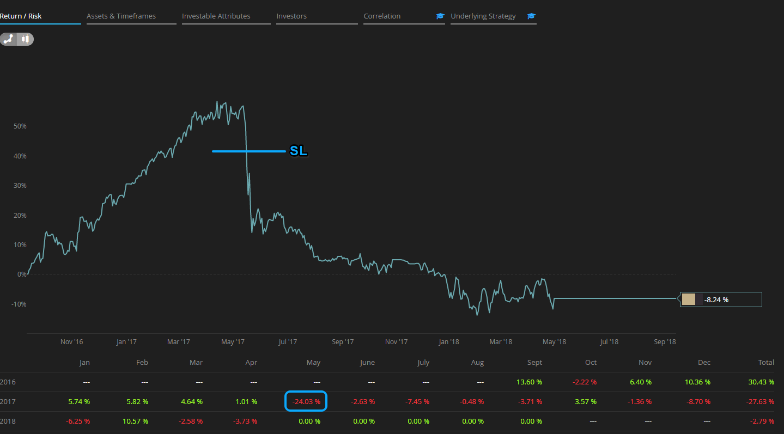Click the 2018 Feb value 10.57 %
Image resolution: width=784 pixels, height=434 pixels.
(x=135, y=421)
